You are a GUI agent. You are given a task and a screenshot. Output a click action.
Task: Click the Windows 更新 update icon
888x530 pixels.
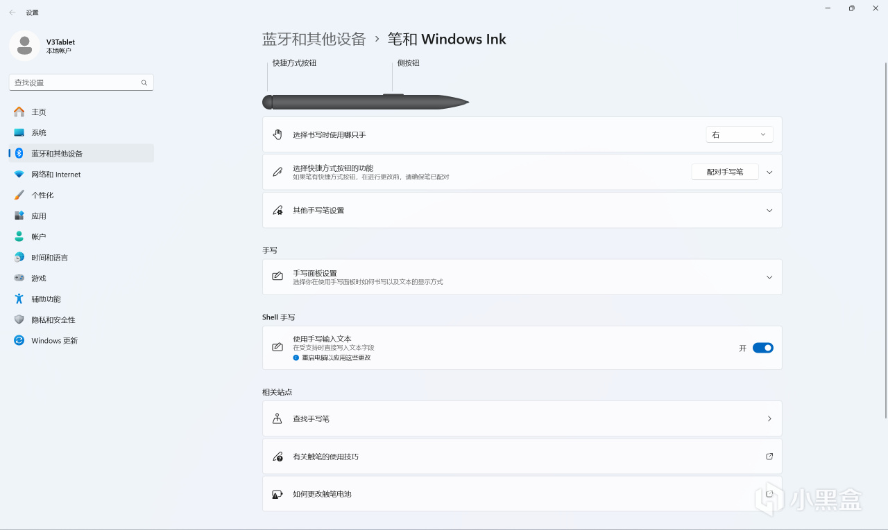tap(19, 340)
